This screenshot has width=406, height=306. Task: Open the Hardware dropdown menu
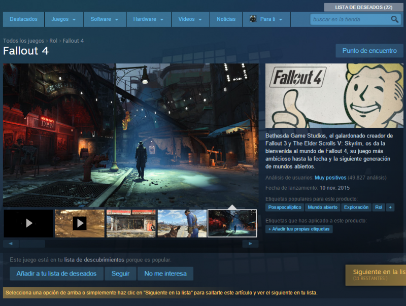pos(149,19)
